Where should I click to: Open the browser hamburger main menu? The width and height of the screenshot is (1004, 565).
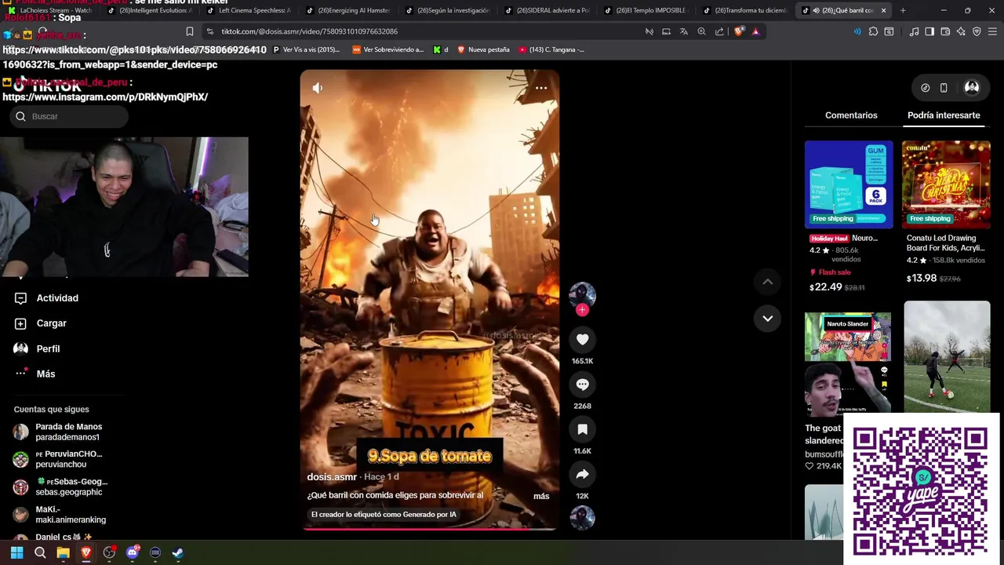(x=992, y=31)
